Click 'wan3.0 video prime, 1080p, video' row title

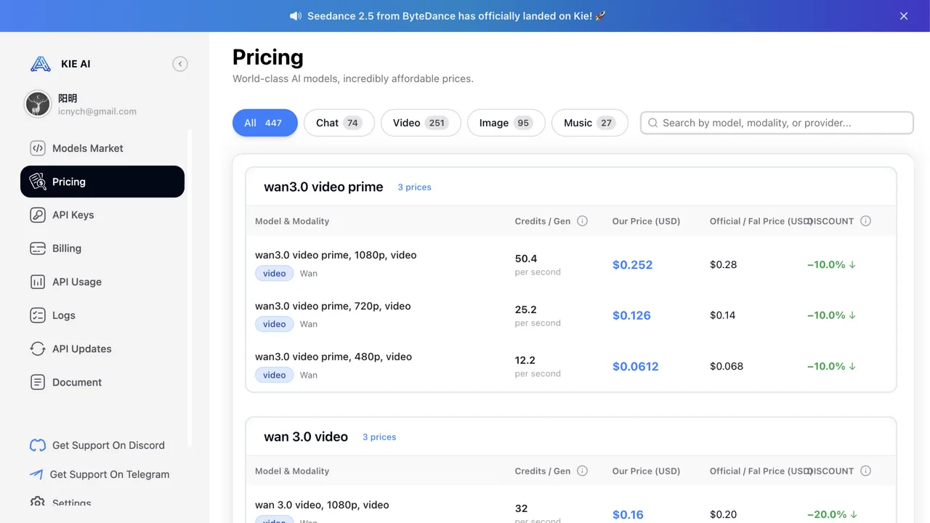(336, 255)
